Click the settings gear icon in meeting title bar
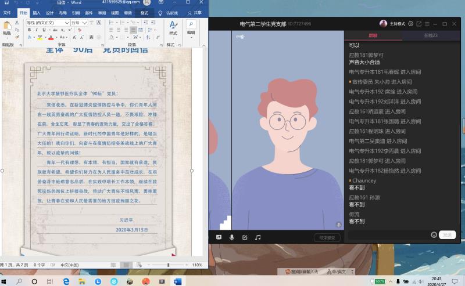This screenshot has width=465, height=286. [410, 24]
